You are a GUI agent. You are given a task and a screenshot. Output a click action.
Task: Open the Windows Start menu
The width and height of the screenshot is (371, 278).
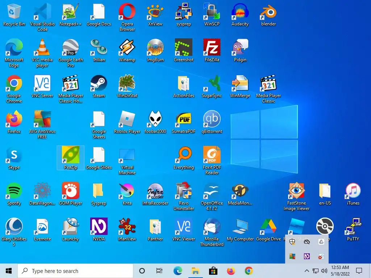(x=9, y=271)
